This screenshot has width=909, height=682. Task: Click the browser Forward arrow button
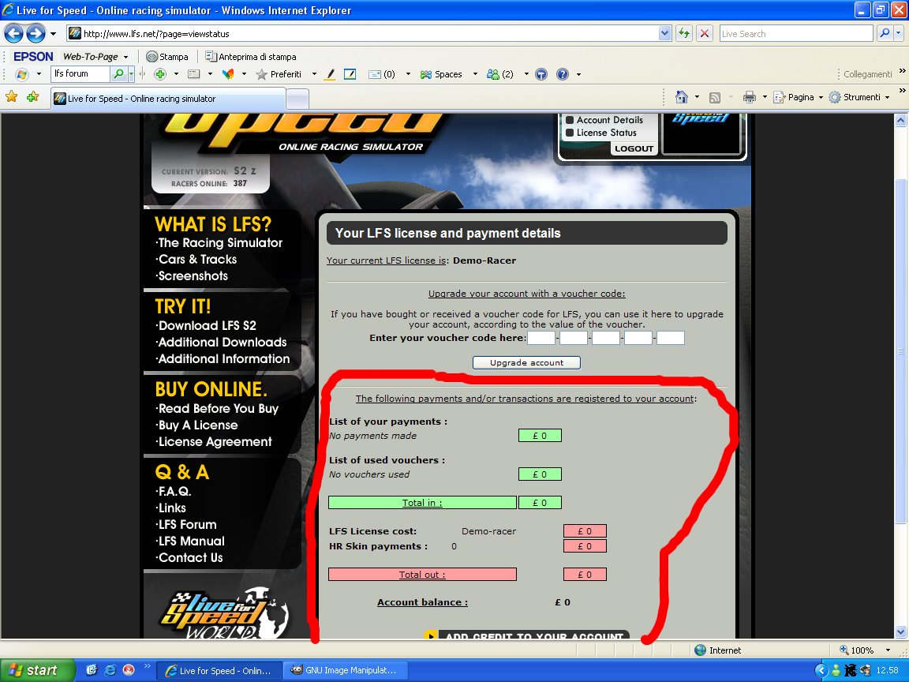click(36, 33)
